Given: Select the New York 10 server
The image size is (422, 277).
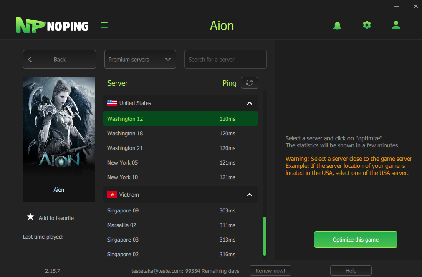Looking at the screenshot, I should coord(181,177).
